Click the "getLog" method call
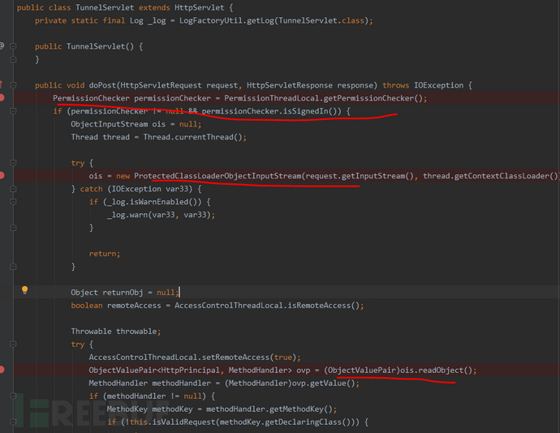Image resolution: width=560 pixels, height=433 pixels. pos(260,20)
